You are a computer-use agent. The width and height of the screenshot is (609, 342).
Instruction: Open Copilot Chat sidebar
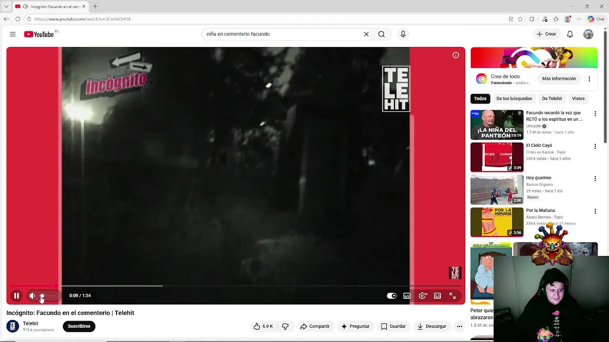click(596, 19)
